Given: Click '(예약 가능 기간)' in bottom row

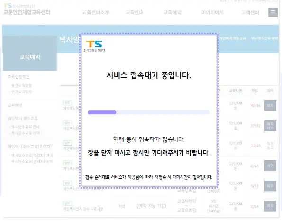Looking at the screenshot, I should tap(151, 206).
